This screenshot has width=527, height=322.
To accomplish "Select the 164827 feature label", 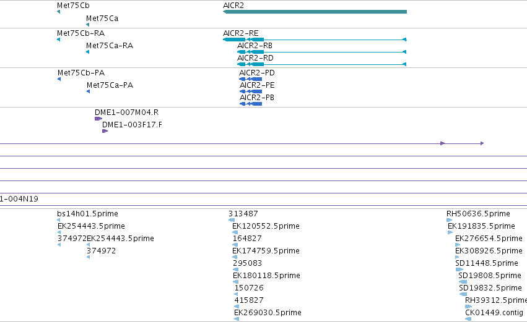I will (247, 239).
